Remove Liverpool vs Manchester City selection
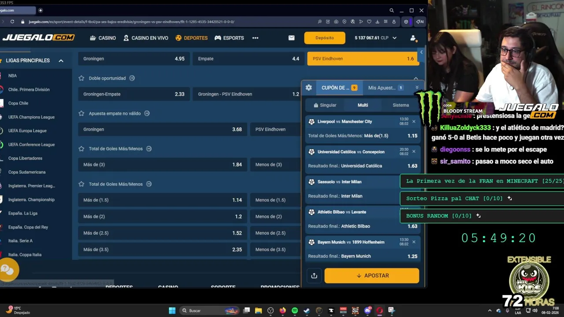 414,121
